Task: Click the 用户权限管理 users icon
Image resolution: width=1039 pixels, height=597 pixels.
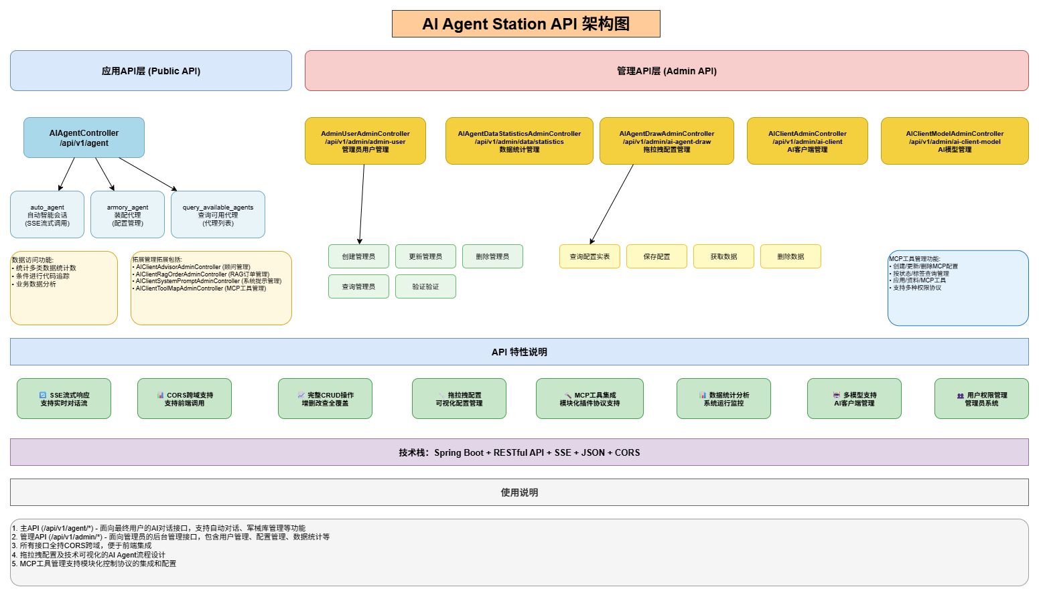Action: coord(960,394)
